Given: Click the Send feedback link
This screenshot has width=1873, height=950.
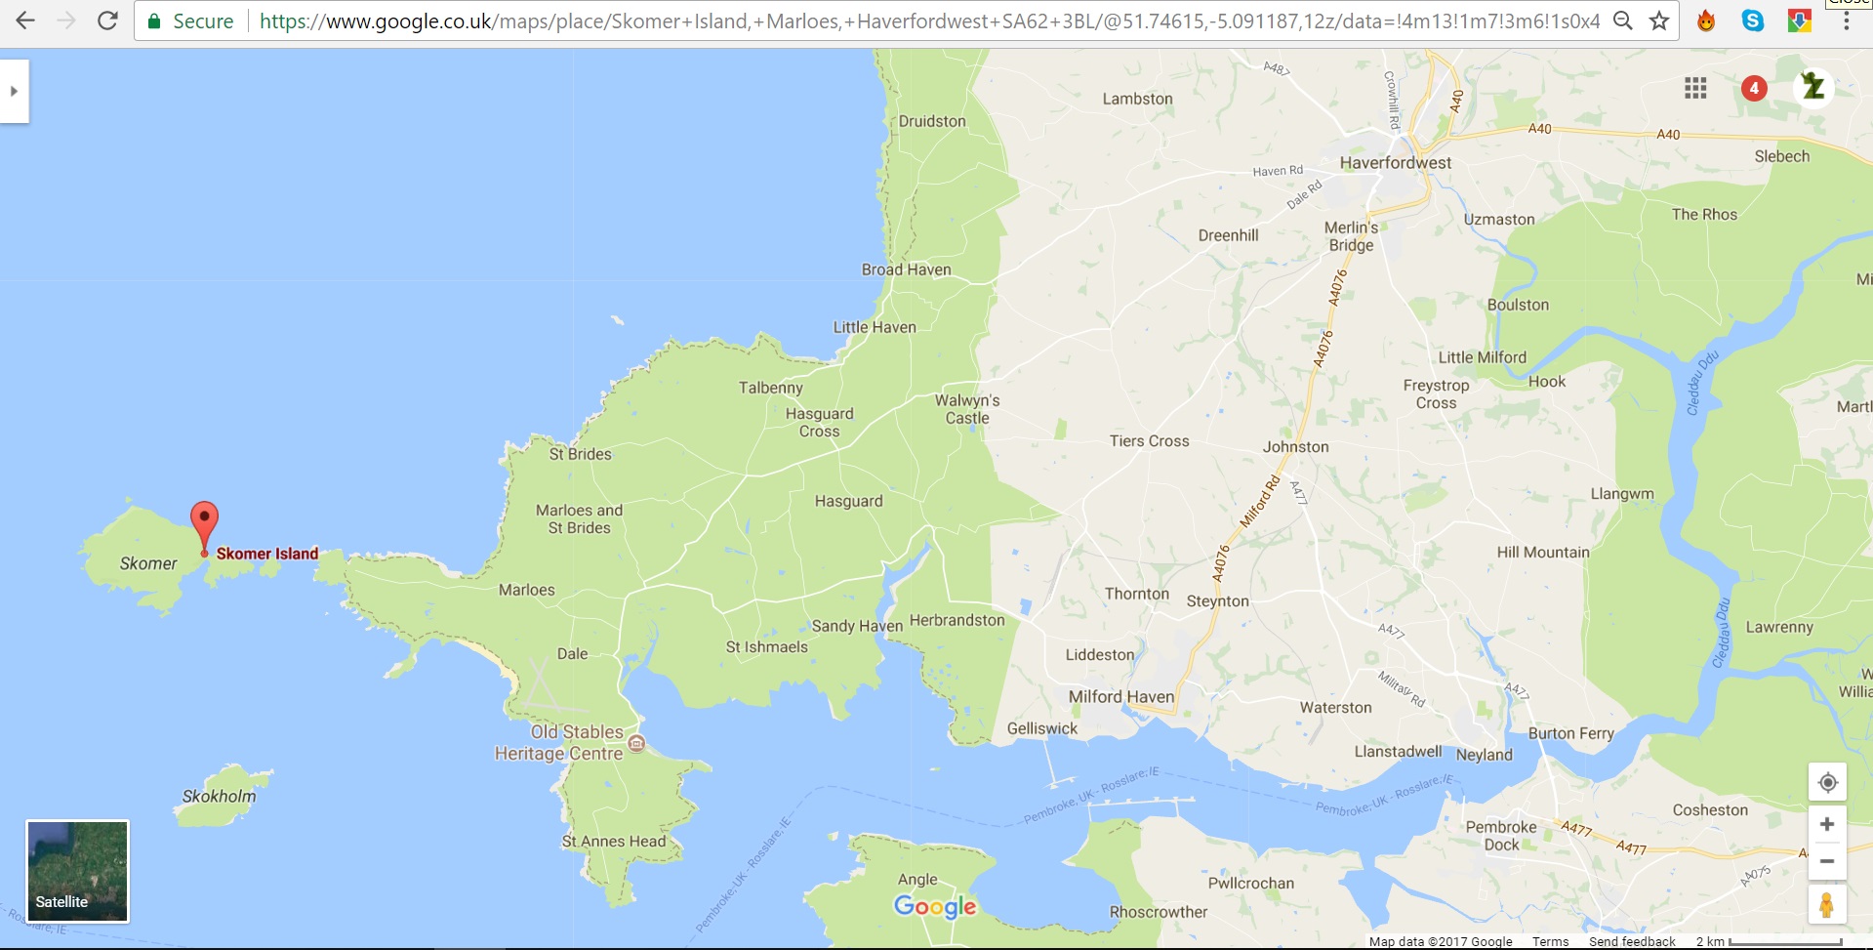Looking at the screenshot, I should 1631,941.
